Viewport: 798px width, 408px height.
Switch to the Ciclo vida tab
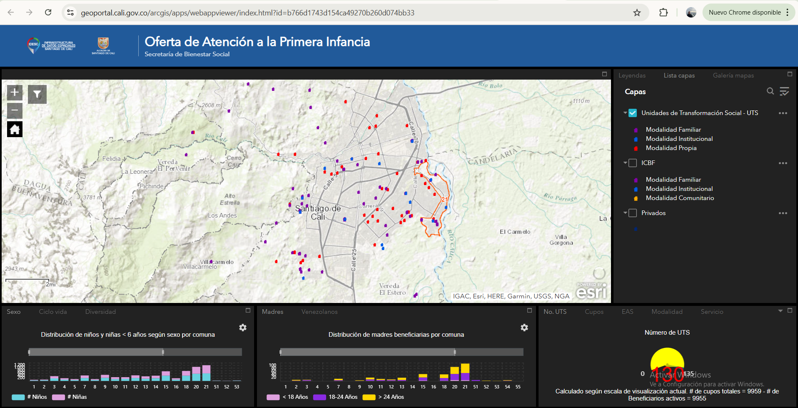[53, 312]
